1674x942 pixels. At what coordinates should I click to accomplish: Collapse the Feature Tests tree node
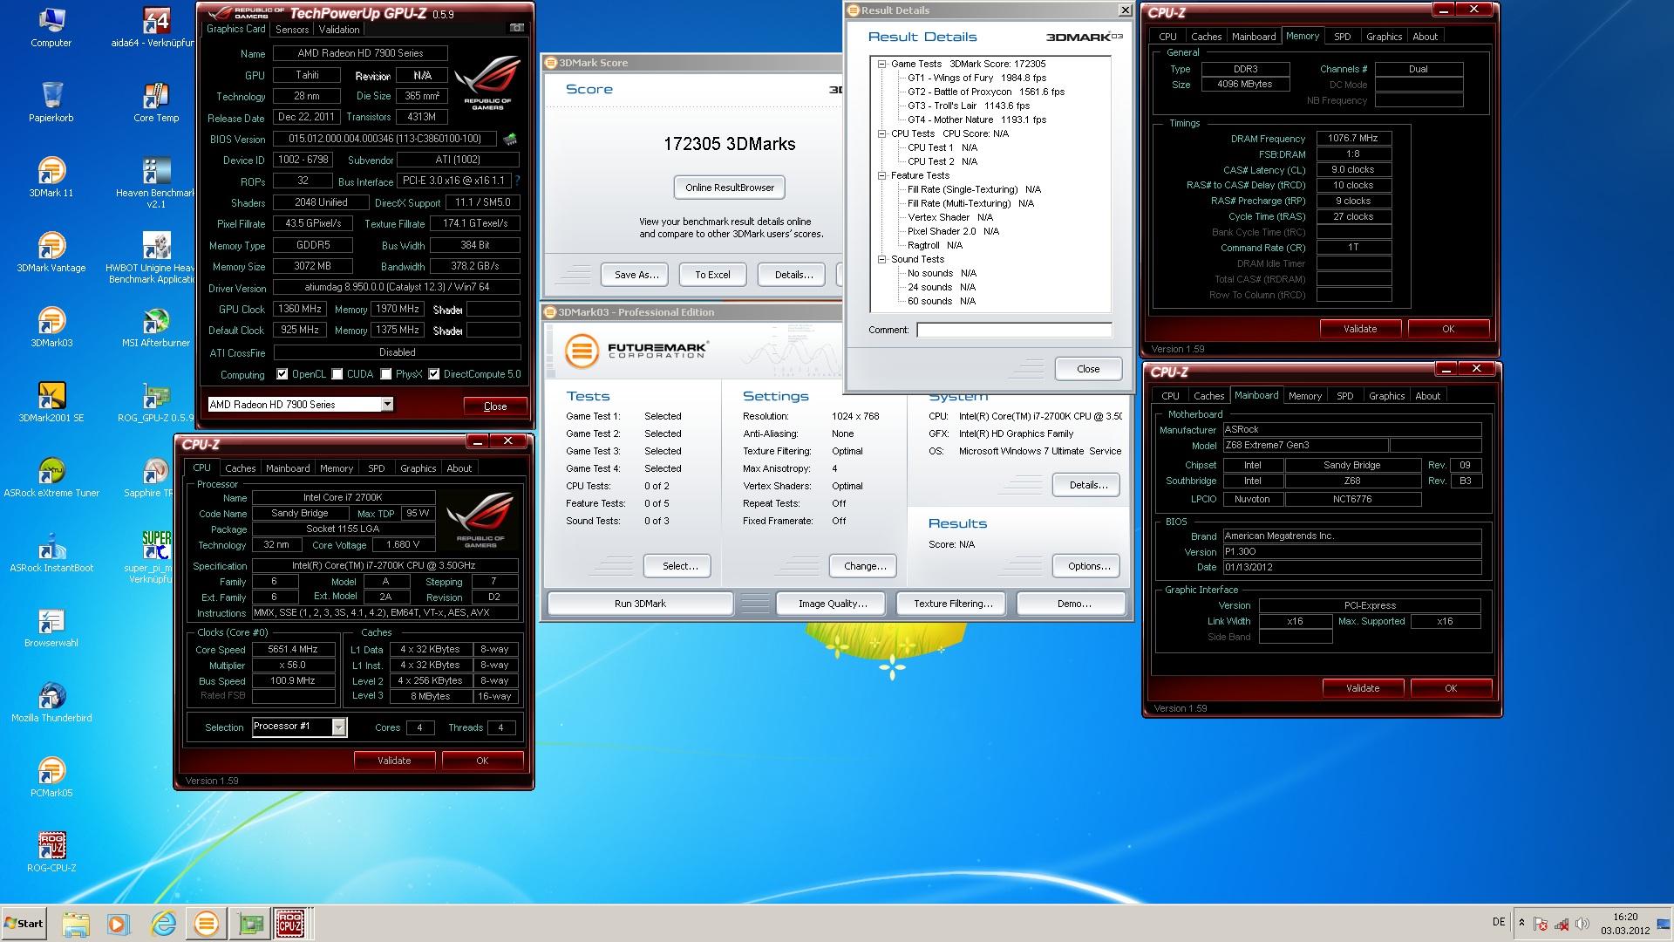click(x=882, y=175)
